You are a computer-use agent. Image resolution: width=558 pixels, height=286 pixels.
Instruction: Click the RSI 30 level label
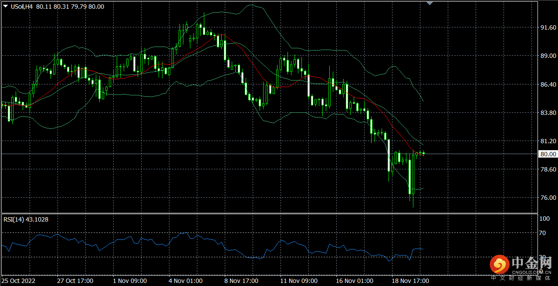coord(543,257)
